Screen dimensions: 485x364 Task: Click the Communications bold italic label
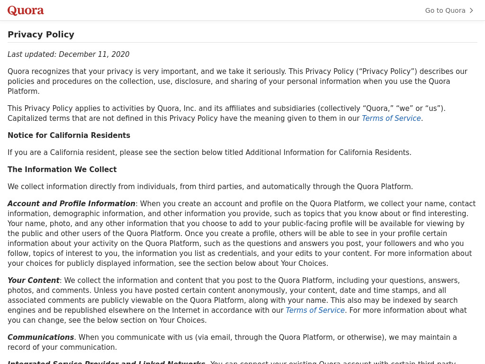click(x=41, y=337)
